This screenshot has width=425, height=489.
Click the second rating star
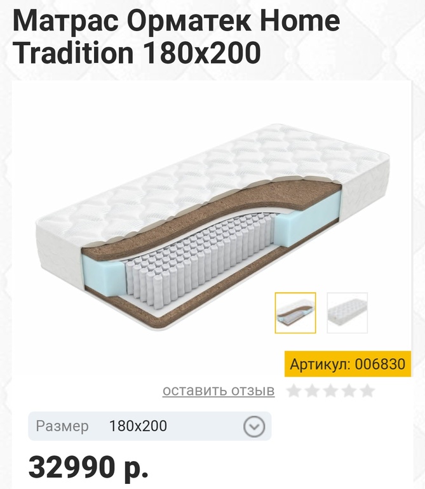(312, 391)
